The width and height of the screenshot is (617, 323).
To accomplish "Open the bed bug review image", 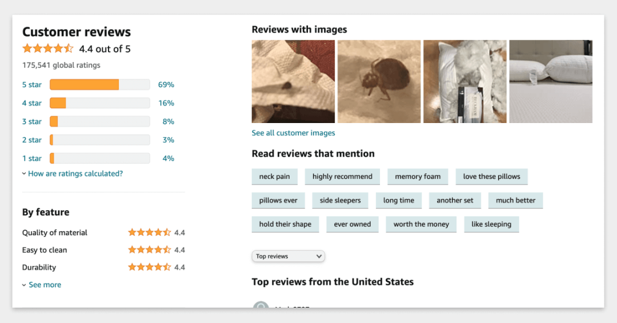I will [x=379, y=81].
